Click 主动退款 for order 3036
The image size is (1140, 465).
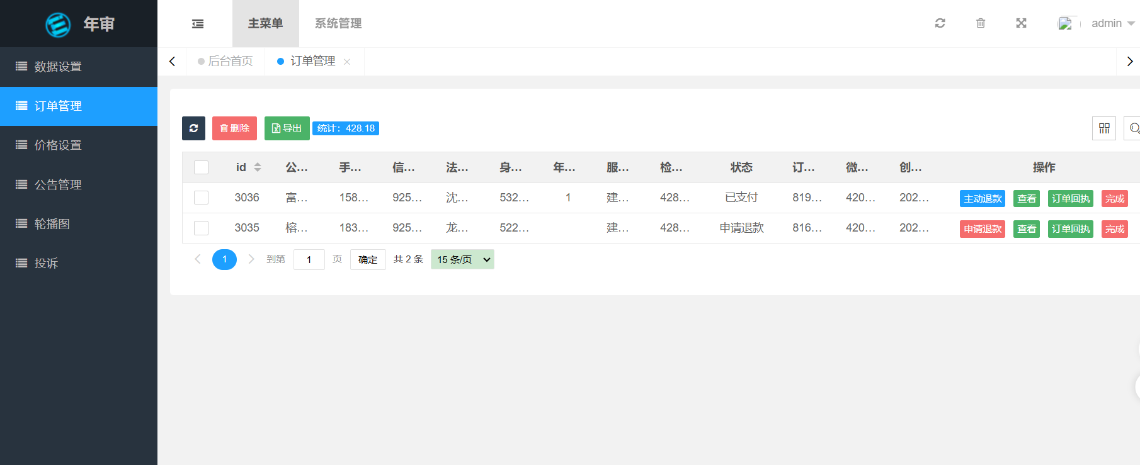pyautogui.click(x=982, y=199)
